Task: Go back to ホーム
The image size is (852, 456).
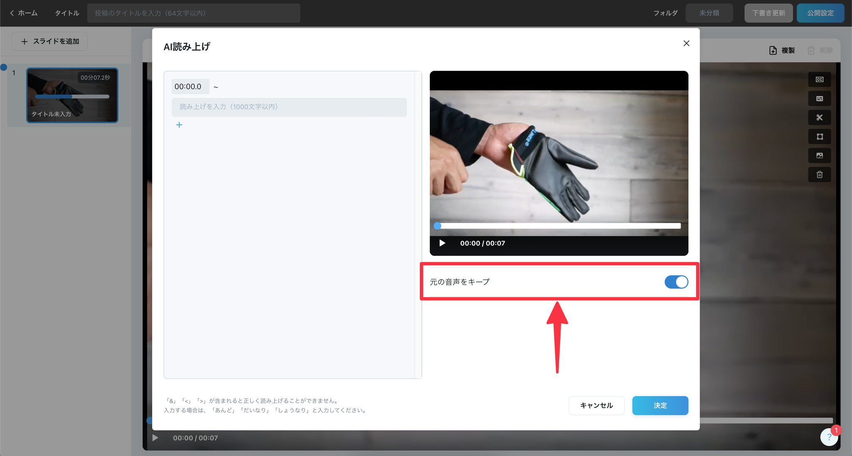Action: click(24, 13)
